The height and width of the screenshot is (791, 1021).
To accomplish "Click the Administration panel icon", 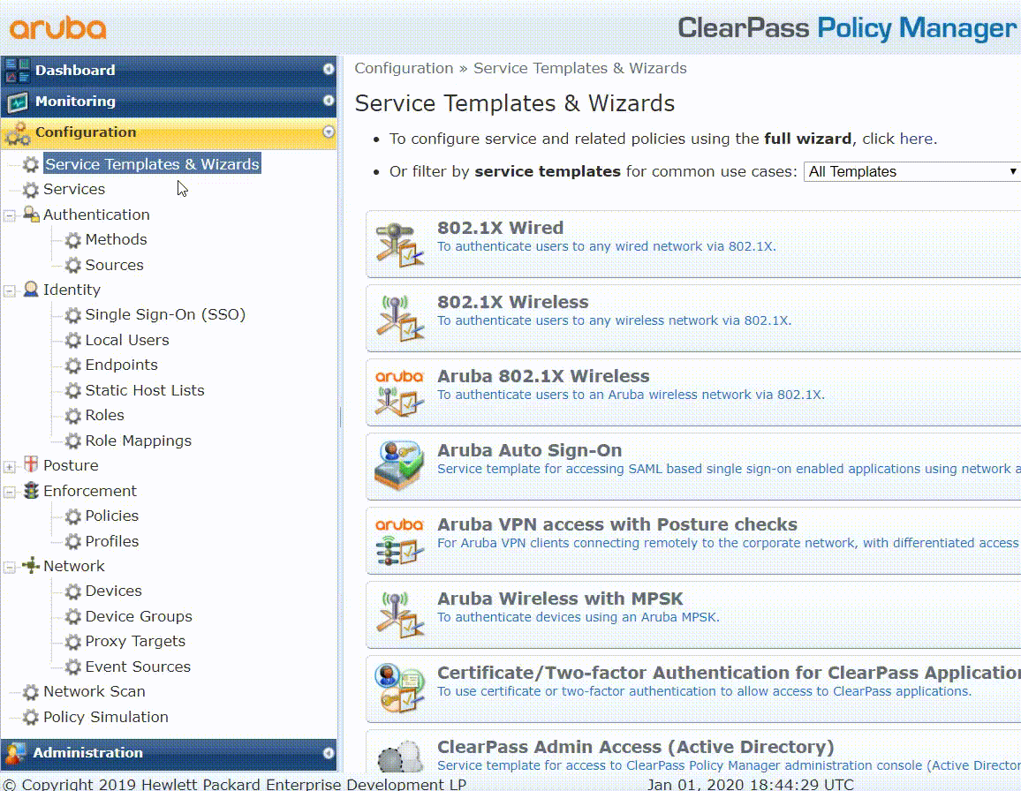I will [15, 753].
